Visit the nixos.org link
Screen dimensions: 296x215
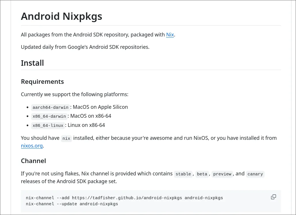(32, 146)
